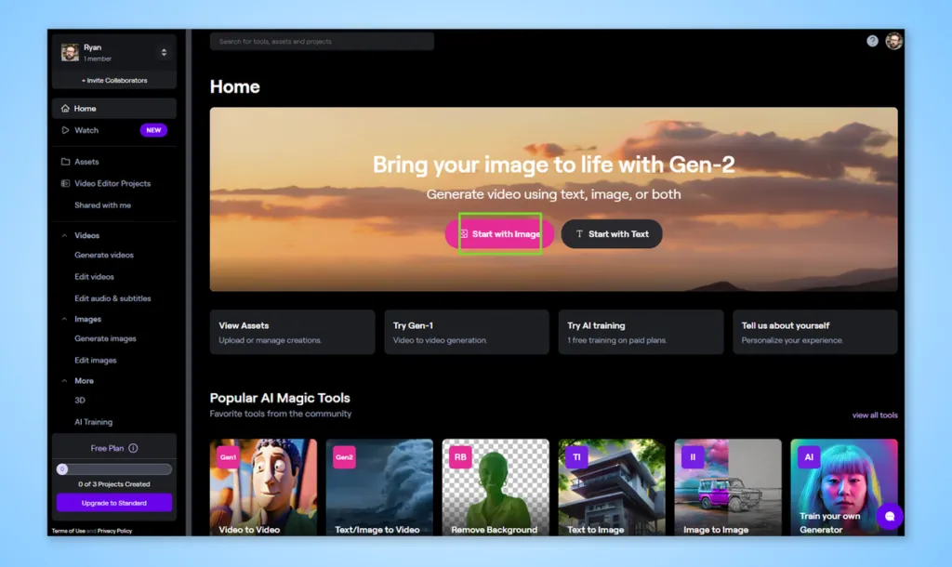Viewport: 952px width, 567px height.
Task: Click the Home house icon in sidebar
Action: pos(65,109)
